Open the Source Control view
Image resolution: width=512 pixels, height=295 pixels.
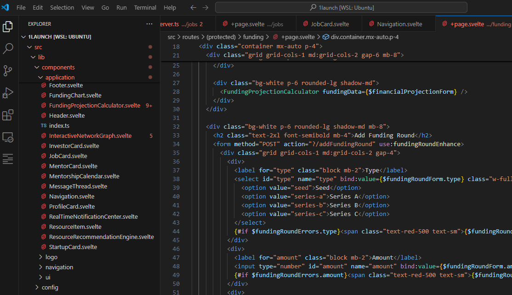[x=8, y=70]
